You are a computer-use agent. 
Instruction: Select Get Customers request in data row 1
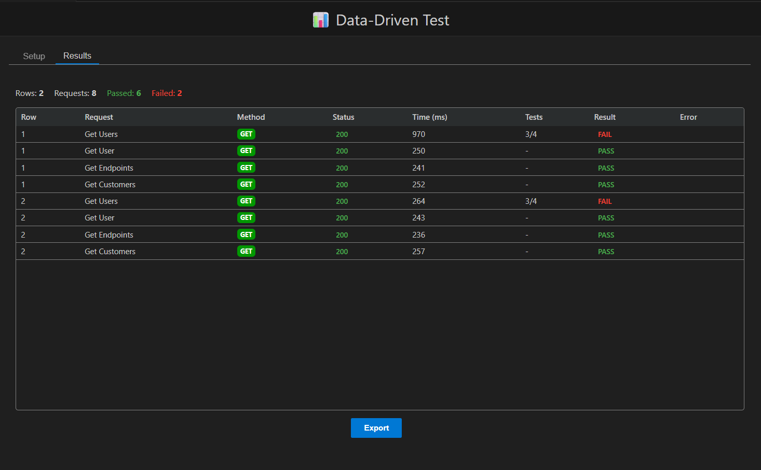click(110, 185)
